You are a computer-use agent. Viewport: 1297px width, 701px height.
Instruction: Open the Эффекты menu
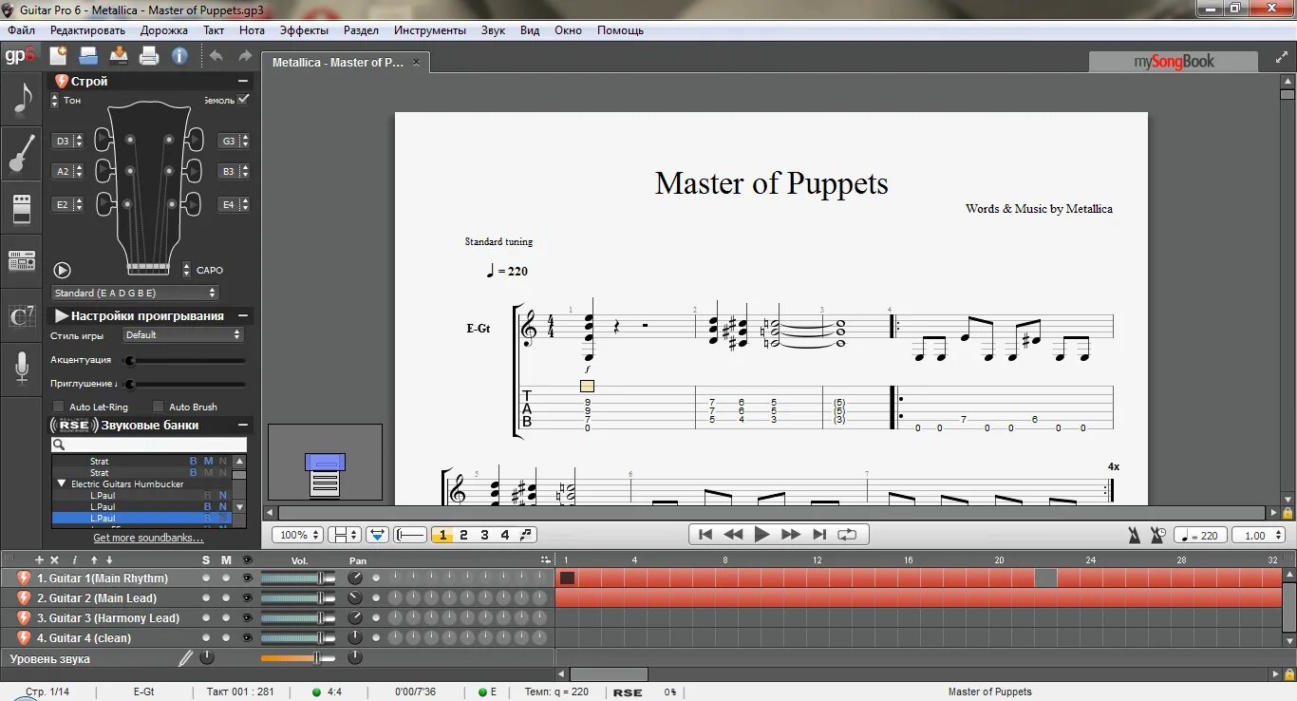[x=304, y=30]
